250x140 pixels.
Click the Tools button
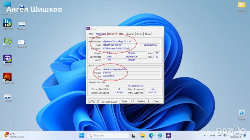[124, 101]
